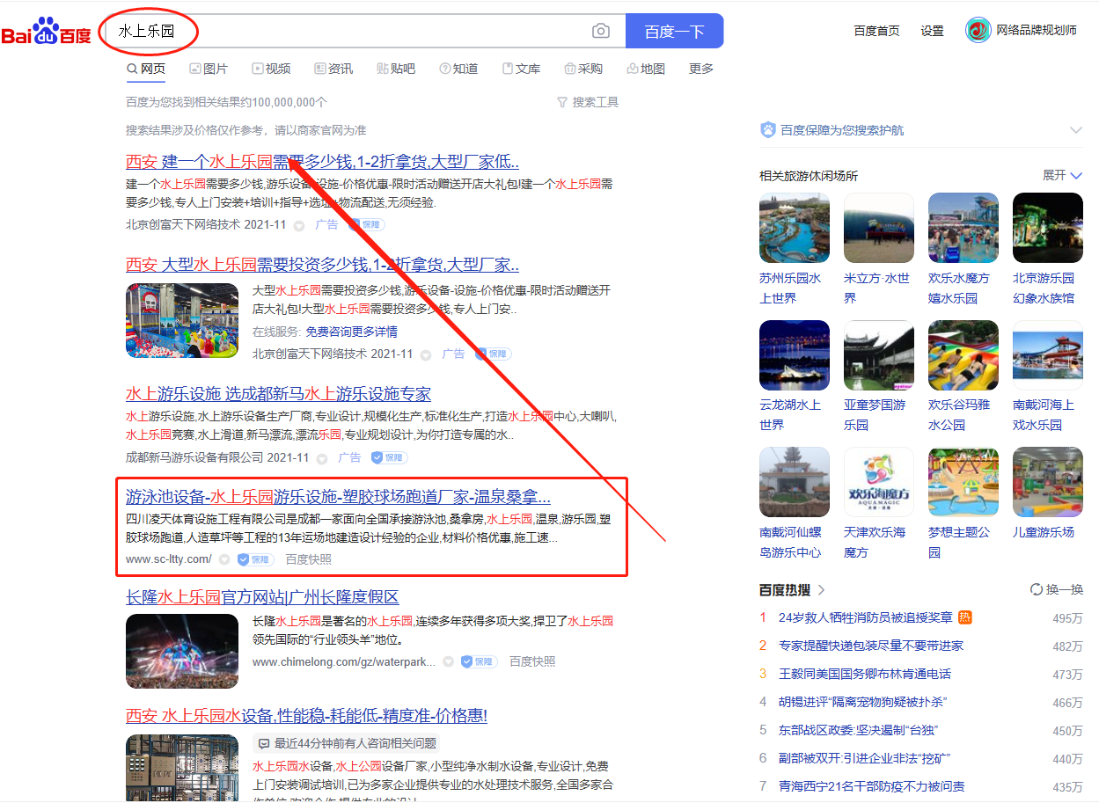Open dropdown arrow beside 成都新马游乐设备有限公司

(x=321, y=458)
